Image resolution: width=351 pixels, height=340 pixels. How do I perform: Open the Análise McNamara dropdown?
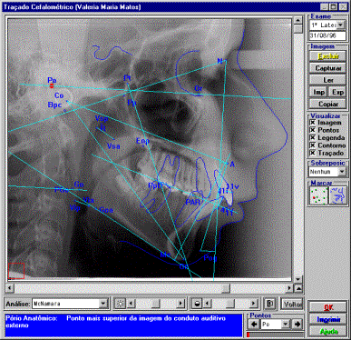[x=103, y=304]
